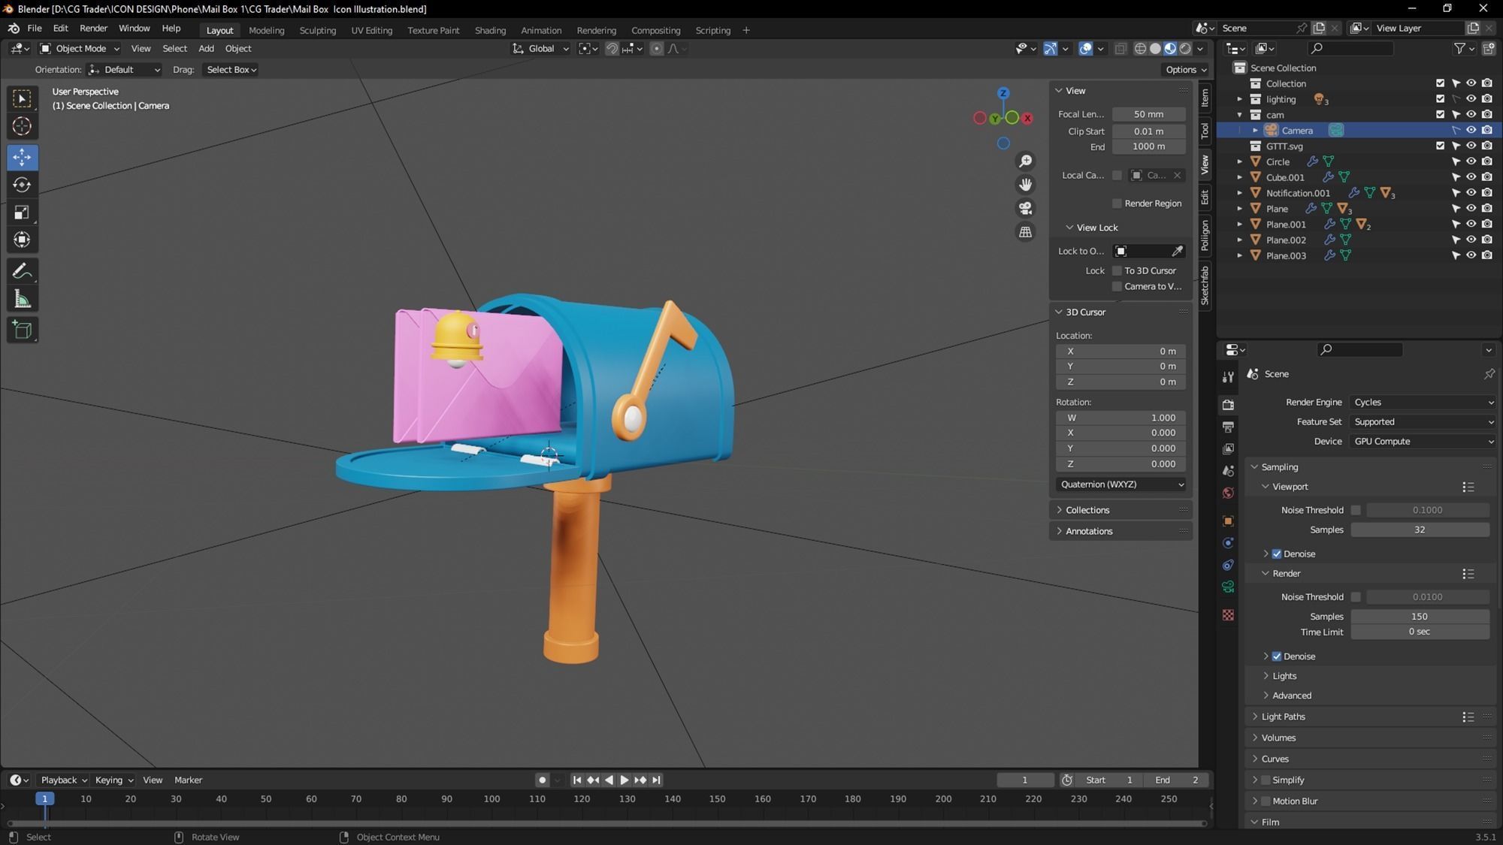Open the Render properties tab

point(1228,405)
